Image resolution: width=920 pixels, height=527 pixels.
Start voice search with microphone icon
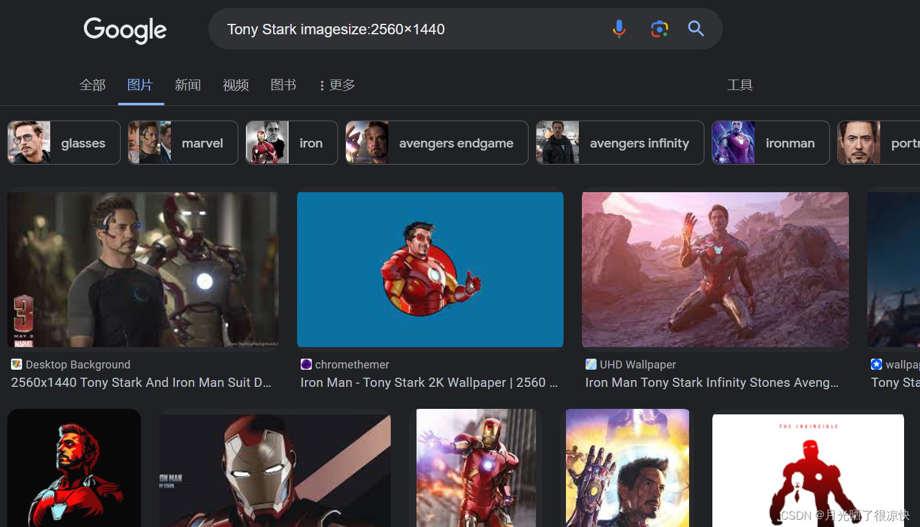click(619, 29)
